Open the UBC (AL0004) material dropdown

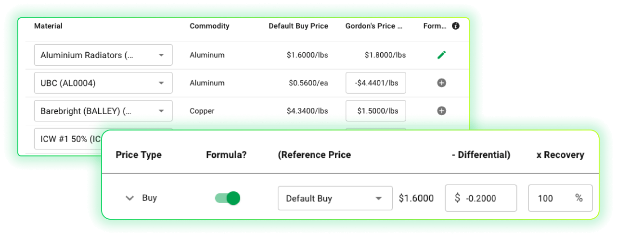pos(103,83)
